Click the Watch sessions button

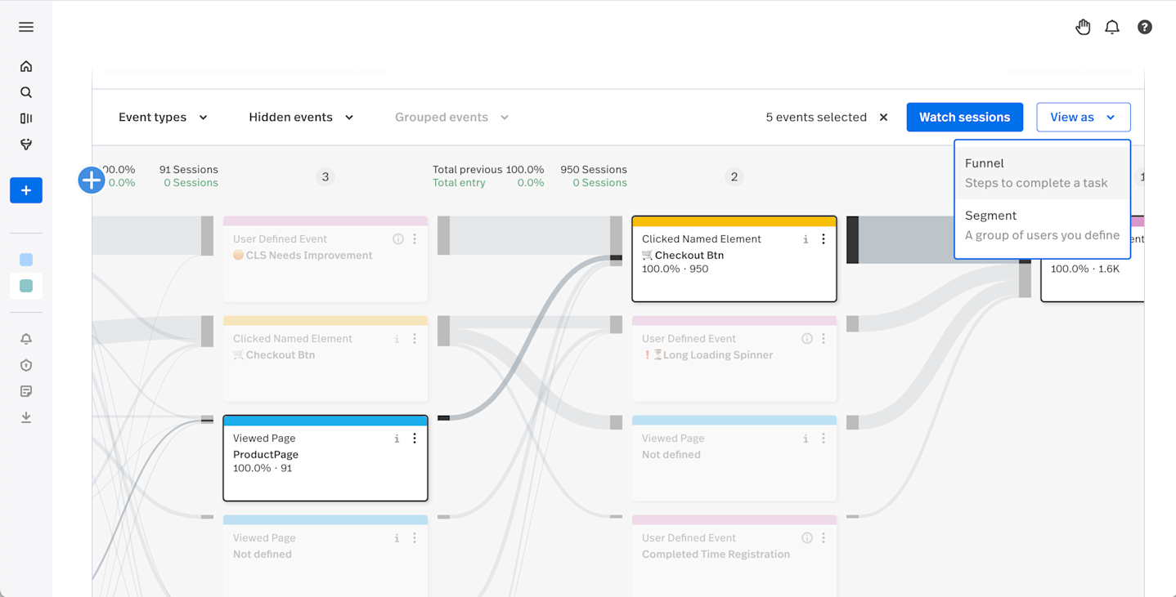[x=964, y=117]
